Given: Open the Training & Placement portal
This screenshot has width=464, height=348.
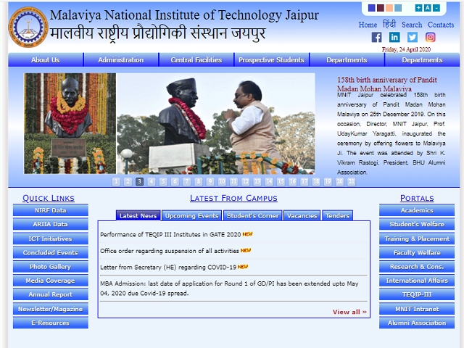Looking at the screenshot, I should pyautogui.click(x=417, y=239).
